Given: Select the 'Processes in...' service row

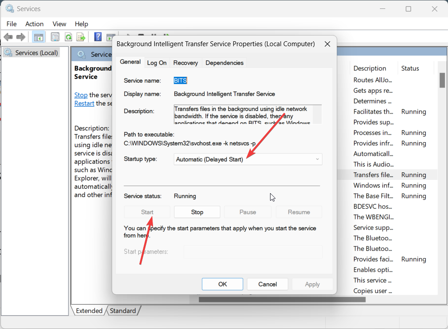Looking at the screenshot, I should [x=387, y=133].
